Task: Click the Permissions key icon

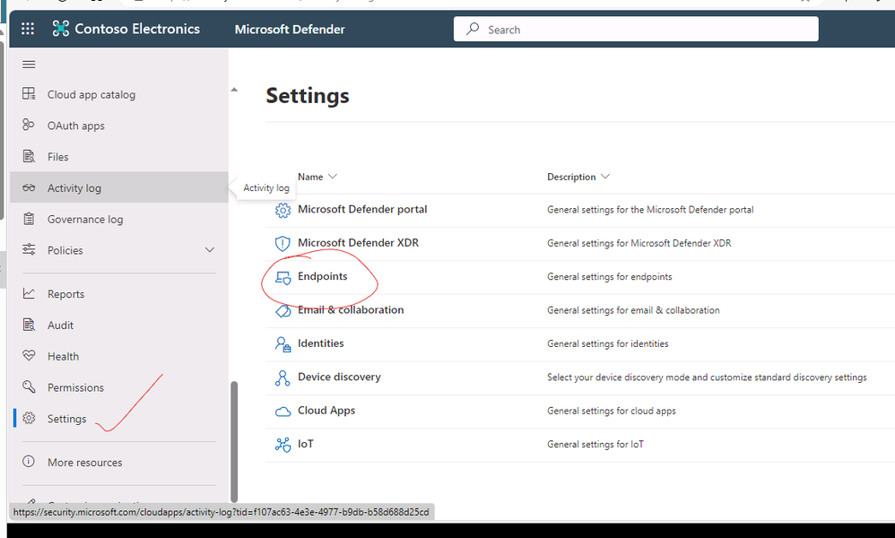Action: click(29, 386)
